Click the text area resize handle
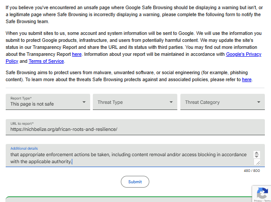Viewport: 271px width, 202px height. coord(258,162)
